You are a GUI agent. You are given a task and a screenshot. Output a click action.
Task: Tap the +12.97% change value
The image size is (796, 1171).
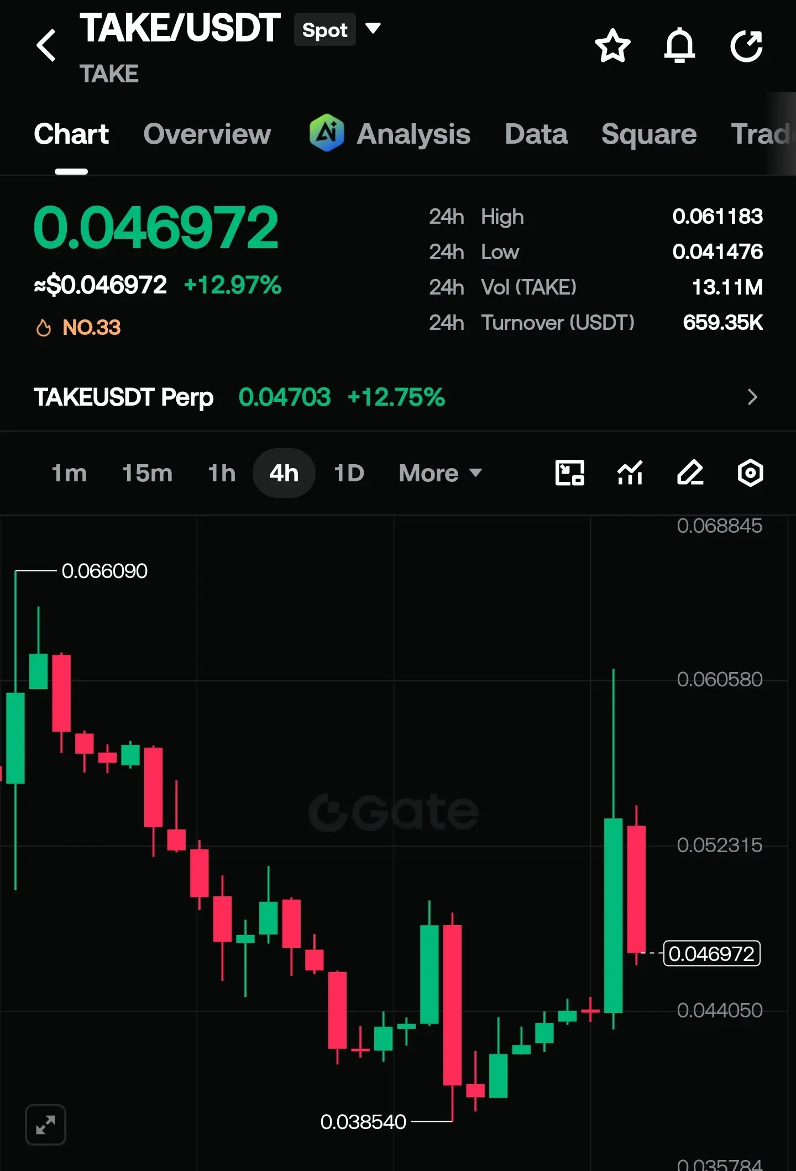[233, 285]
